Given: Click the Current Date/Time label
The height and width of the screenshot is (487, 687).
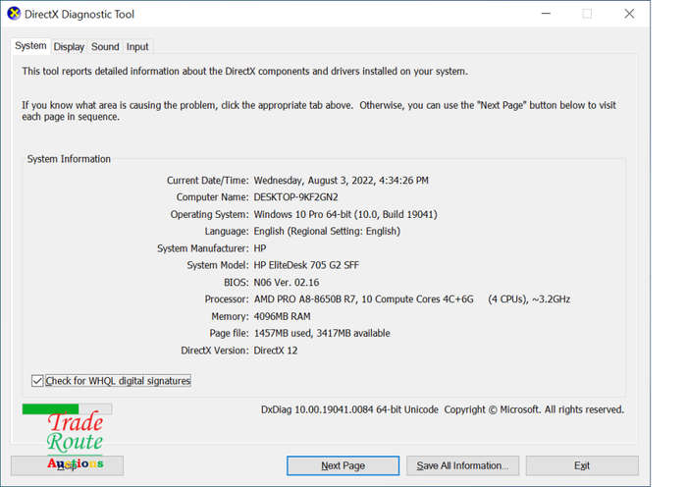Looking at the screenshot, I should tap(208, 180).
